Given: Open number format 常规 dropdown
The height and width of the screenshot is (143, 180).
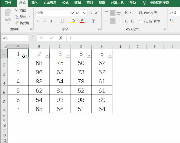Looking at the screenshot, I should [x=175, y=13].
